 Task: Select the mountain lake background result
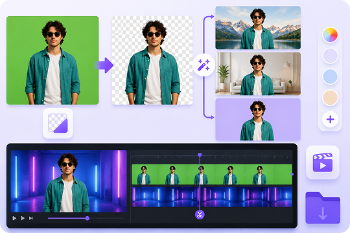[x=258, y=28]
